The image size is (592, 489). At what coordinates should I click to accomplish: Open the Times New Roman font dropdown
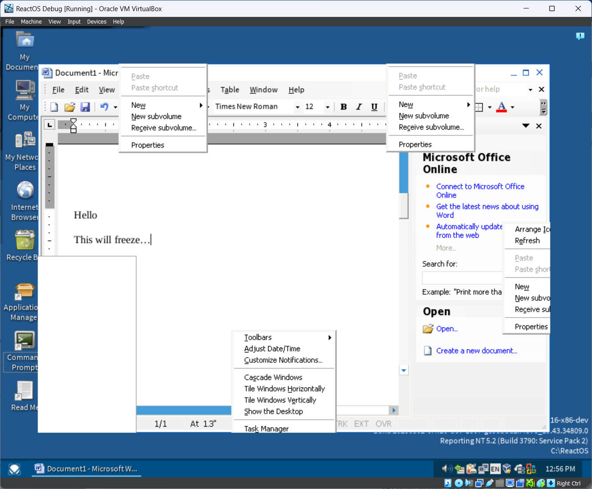point(298,107)
